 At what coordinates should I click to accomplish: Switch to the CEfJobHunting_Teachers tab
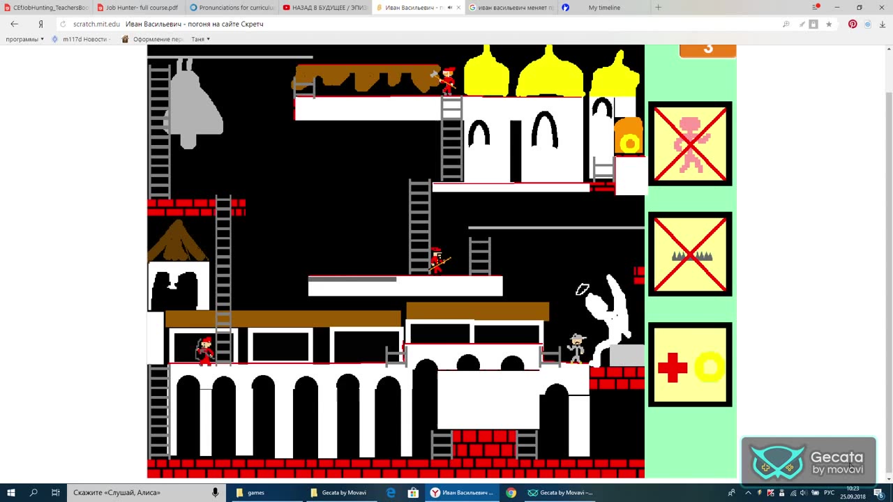tap(45, 8)
